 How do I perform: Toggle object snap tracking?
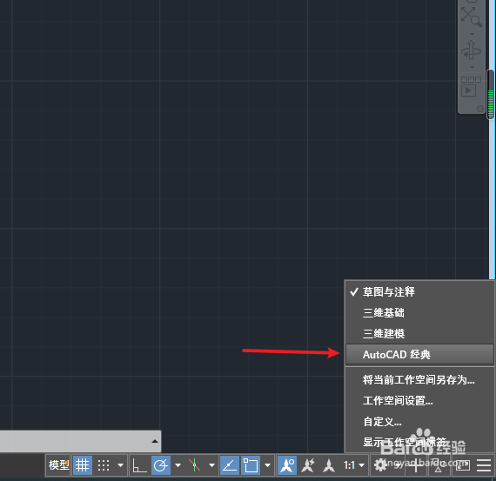pyautogui.click(x=230, y=465)
